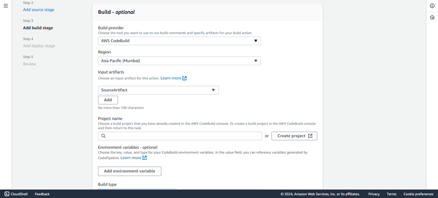
Task: Select the Review step
Action: point(30,64)
